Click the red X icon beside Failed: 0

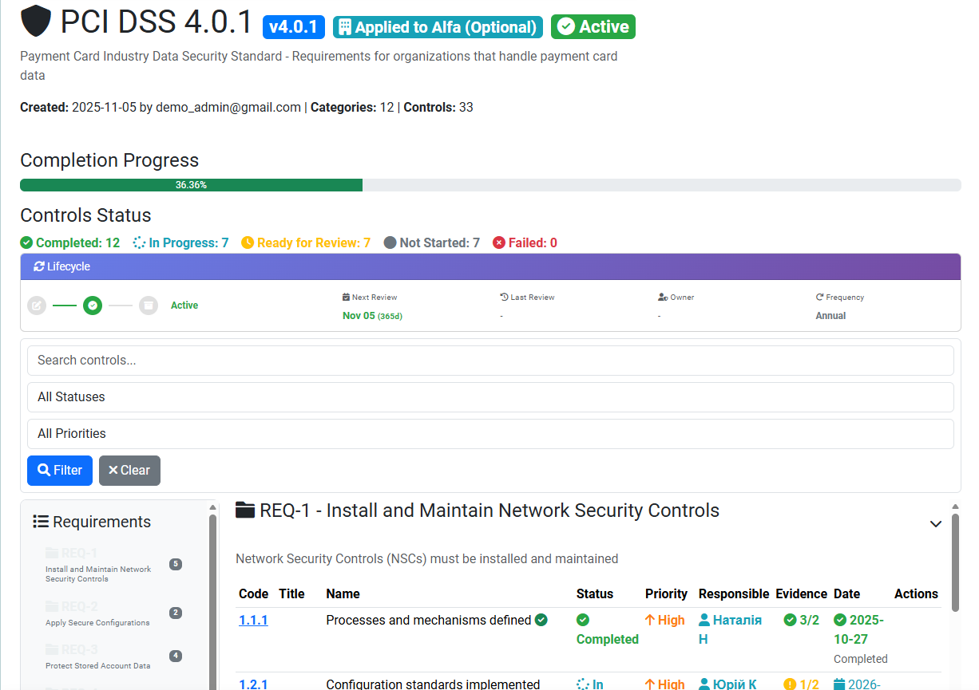pos(499,242)
